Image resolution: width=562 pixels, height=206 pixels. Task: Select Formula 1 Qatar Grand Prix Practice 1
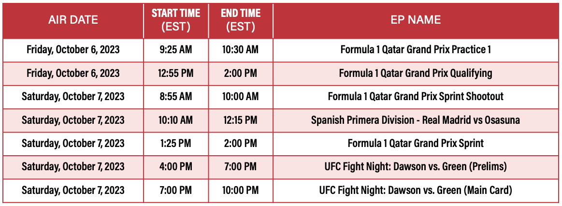(416, 50)
